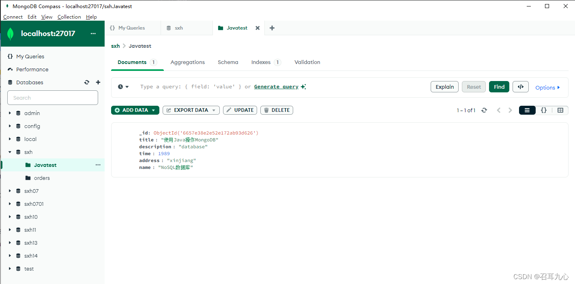Click the Find button
575x284 pixels.
[499, 86]
